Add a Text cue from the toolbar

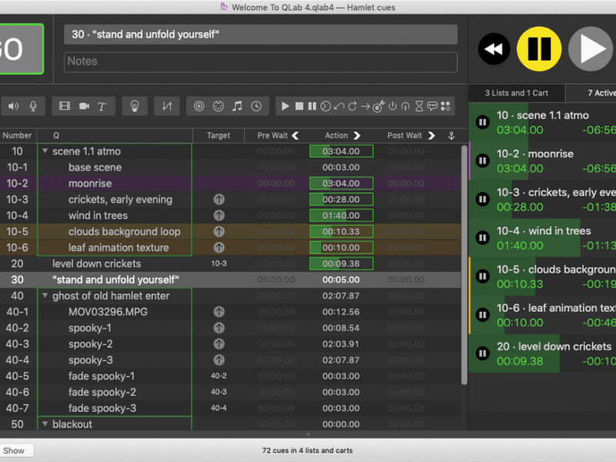[x=102, y=106]
